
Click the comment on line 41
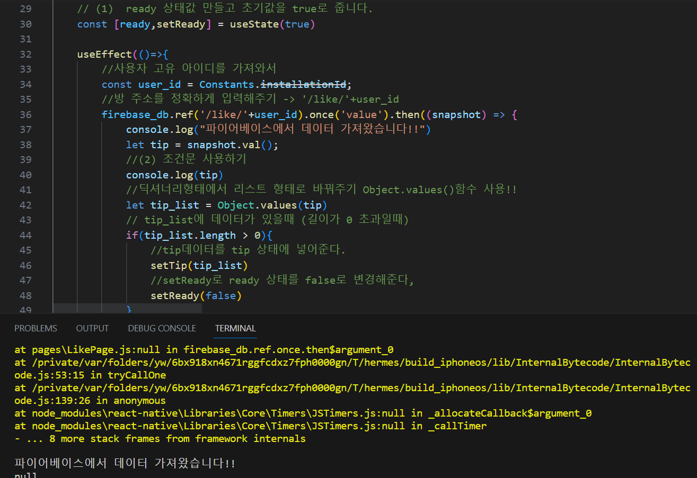point(321,190)
